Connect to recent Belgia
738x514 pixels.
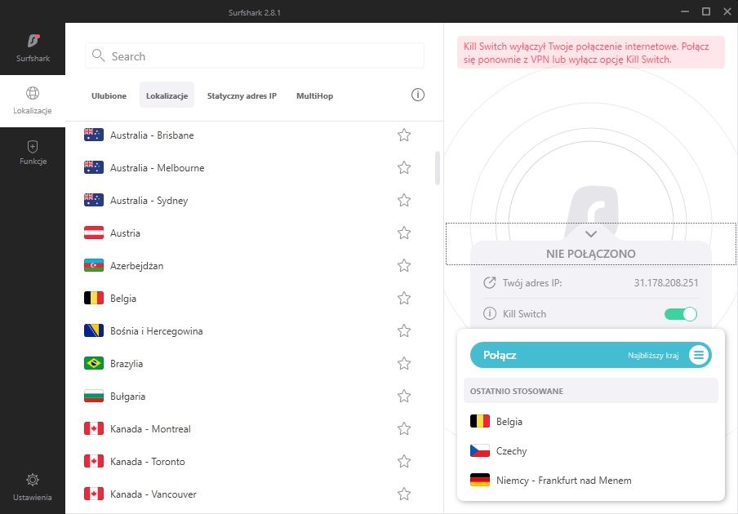pos(591,421)
